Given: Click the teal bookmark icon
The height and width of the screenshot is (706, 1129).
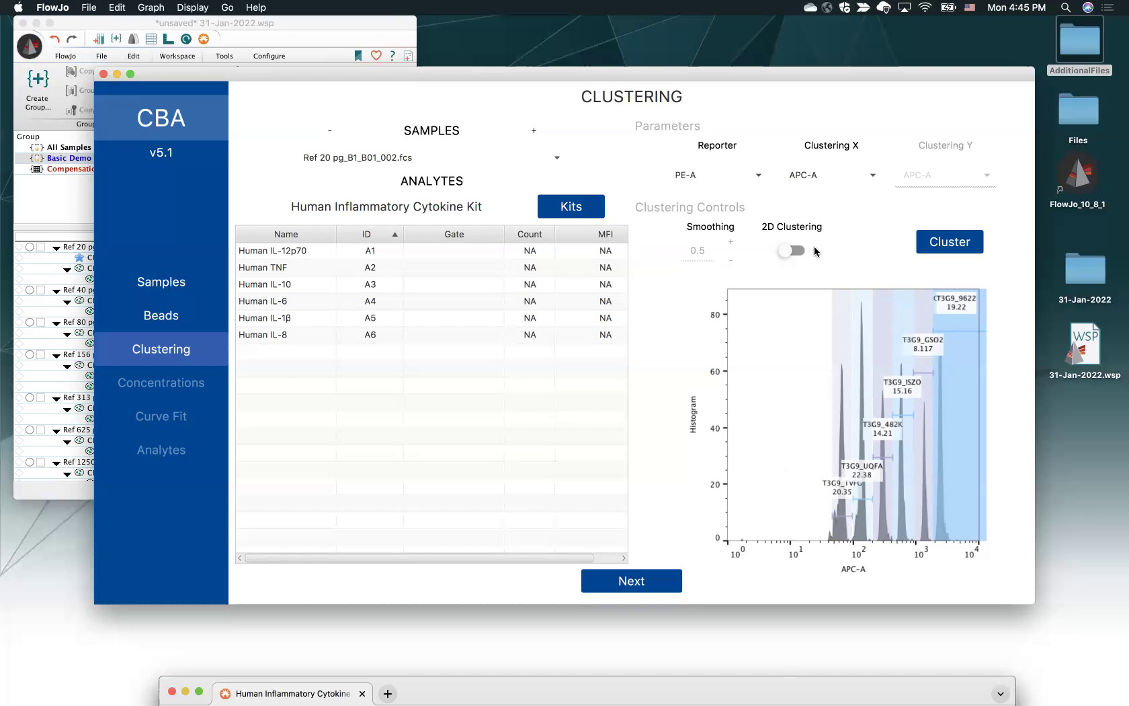Looking at the screenshot, I should point(358,56).
